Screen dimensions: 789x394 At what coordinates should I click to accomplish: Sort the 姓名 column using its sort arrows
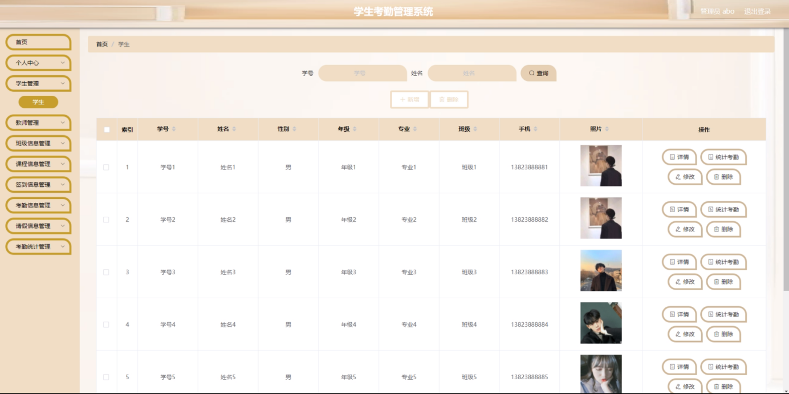pyautogui.click(x=234, y=129)
